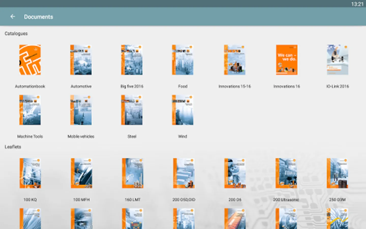Open the Innovations 16 catalogue cover
The image size is (366, 229).
287,60
